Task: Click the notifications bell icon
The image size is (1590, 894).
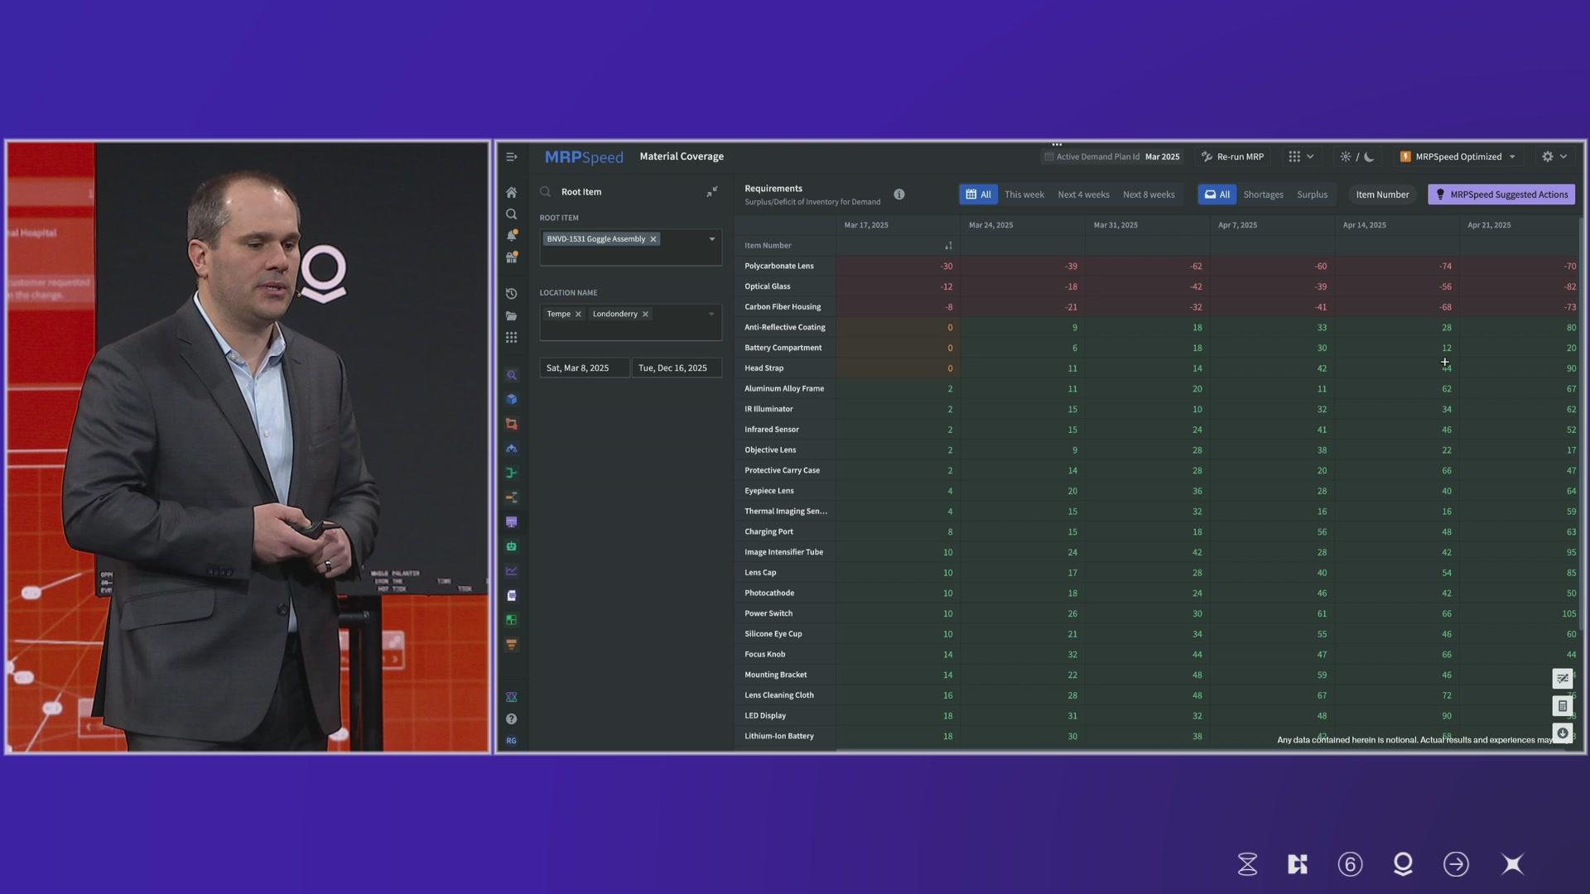Action: pyautogui.click(x=511, y=236)
